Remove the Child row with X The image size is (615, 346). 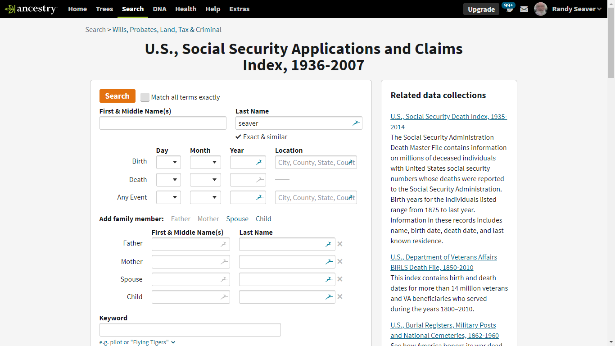tap(340, 296)
